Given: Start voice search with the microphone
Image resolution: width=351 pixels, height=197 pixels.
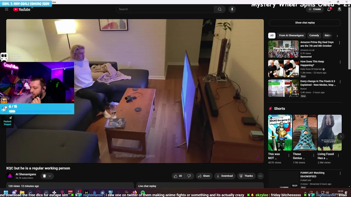Looking at the screenshot, I should 232,9.
